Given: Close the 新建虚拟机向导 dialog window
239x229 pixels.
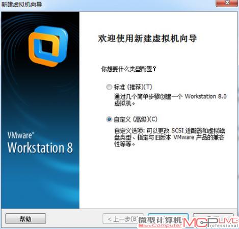Looking at the screenshot, I should (x=227, y=3).
